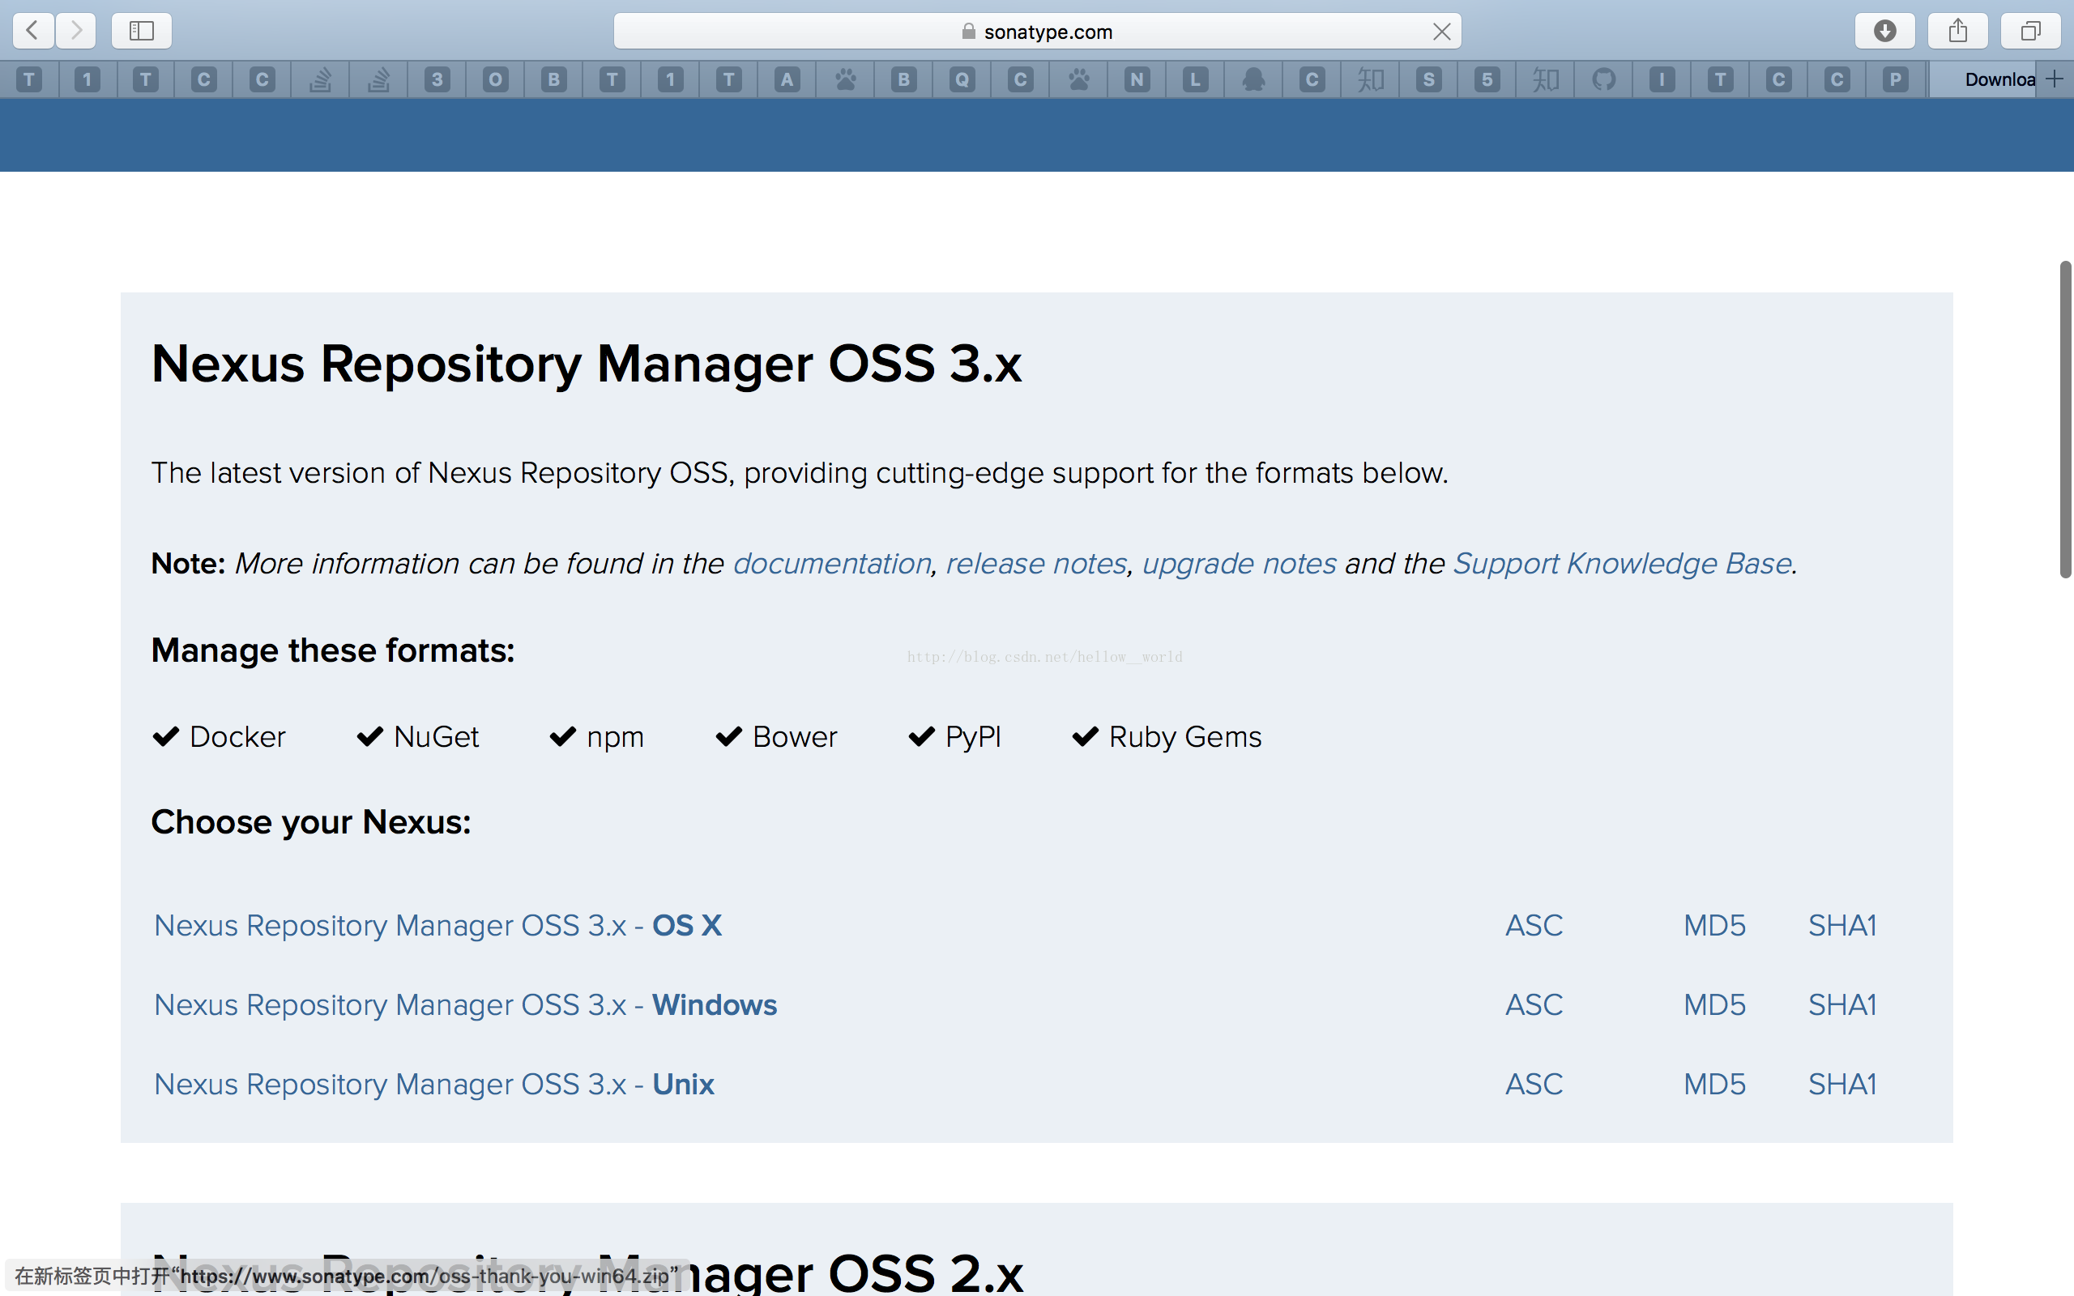Open the ASC signature for Unix

pos(1534,1085)
